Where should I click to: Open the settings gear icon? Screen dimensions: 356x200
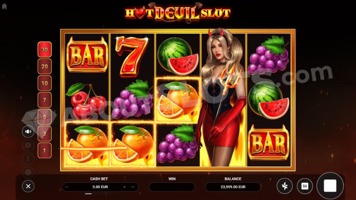[x=28, y=145]
